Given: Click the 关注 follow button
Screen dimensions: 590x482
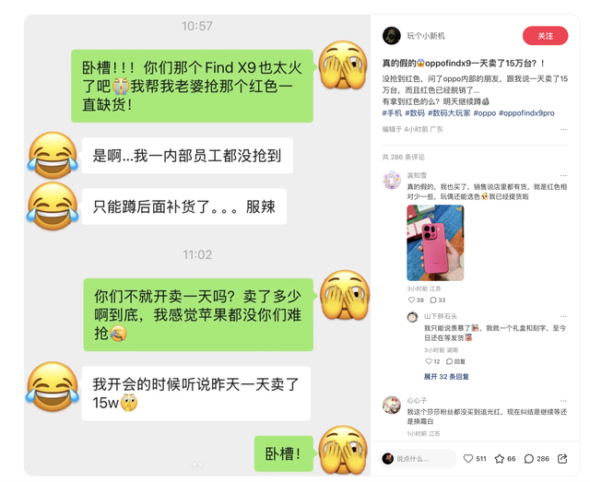Looking at the screenshot, I should click(545, 36).
